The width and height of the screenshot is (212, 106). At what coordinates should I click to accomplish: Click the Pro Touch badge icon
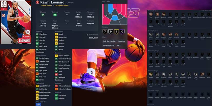pyautogui.click(x=164, y=15)
